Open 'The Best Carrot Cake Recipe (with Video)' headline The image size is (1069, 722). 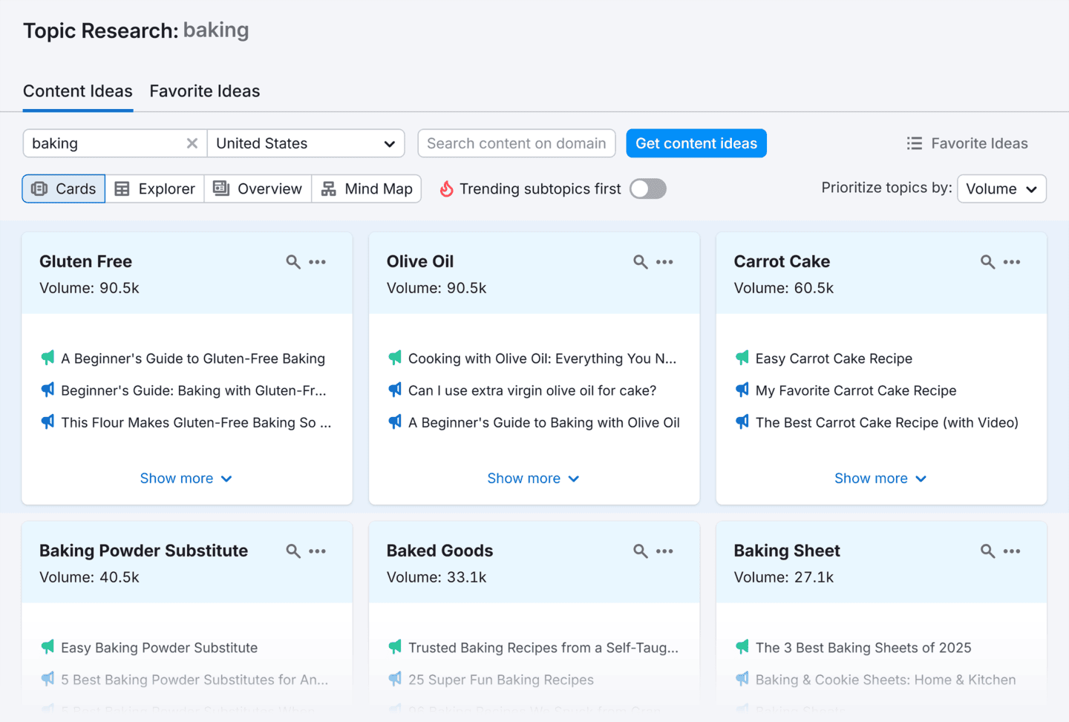click(887, 422)
